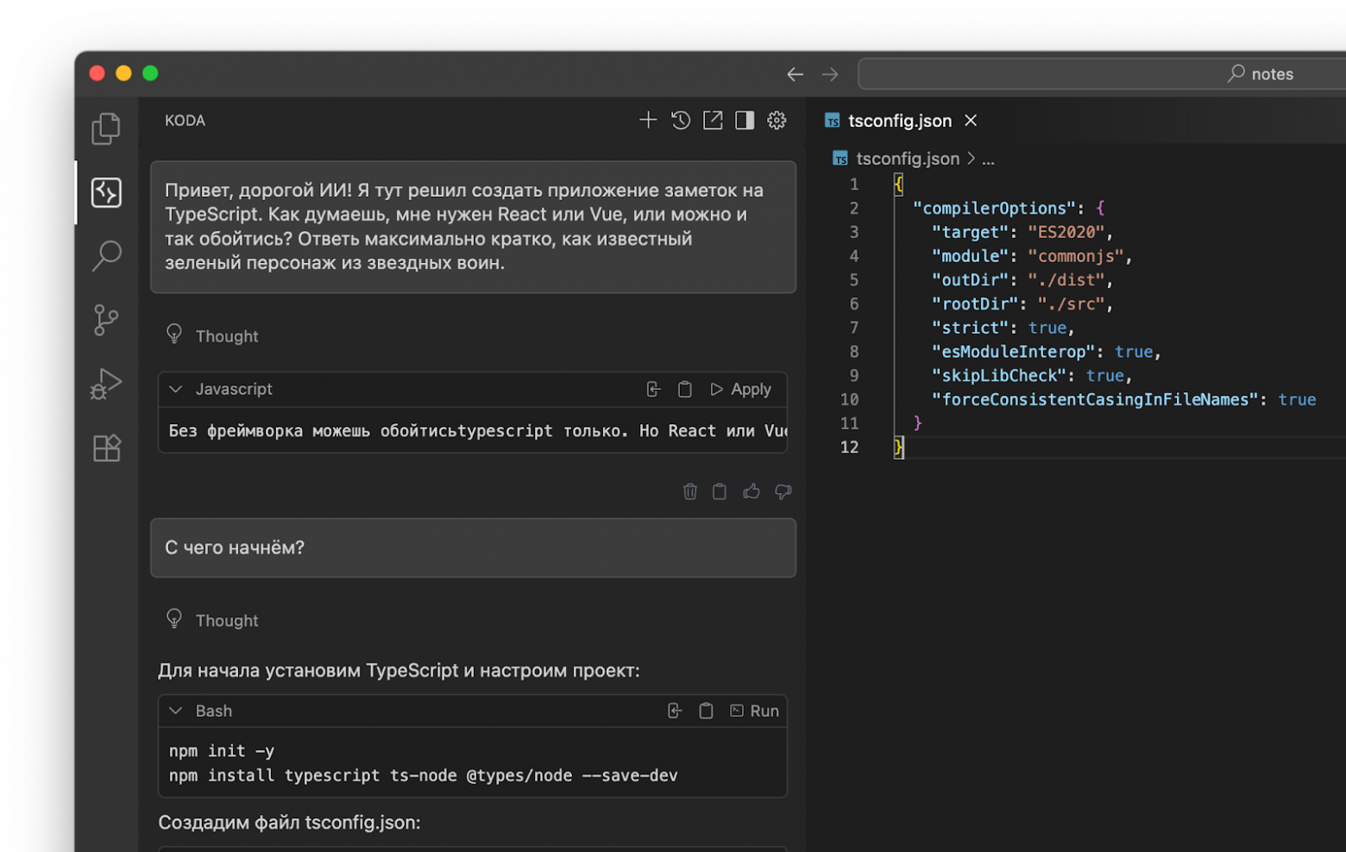The image size is (1346, 852).
Task: Open the Search panel magnifier icon
Action: click(x=106, y=255)
